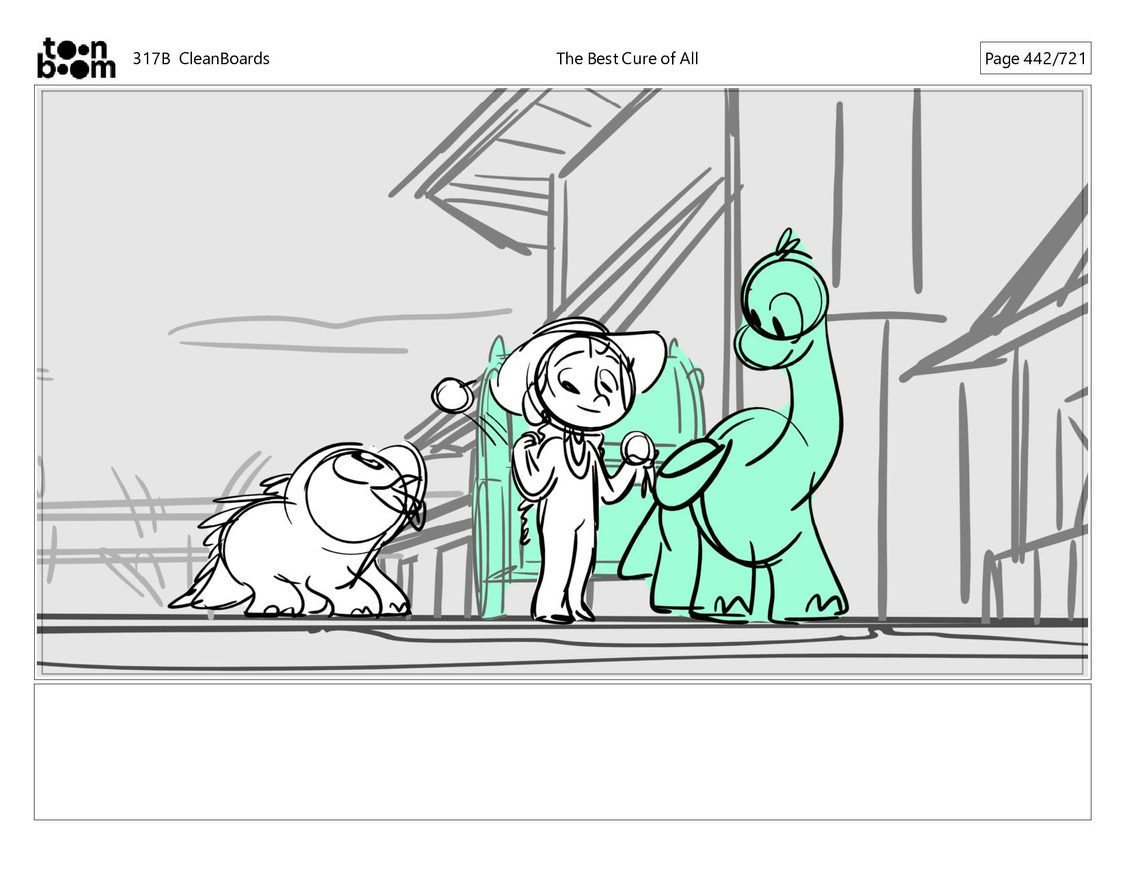Select the '317B CleanBoards' header text
The image size is (1127, 871).
click(x=201, y=59)
